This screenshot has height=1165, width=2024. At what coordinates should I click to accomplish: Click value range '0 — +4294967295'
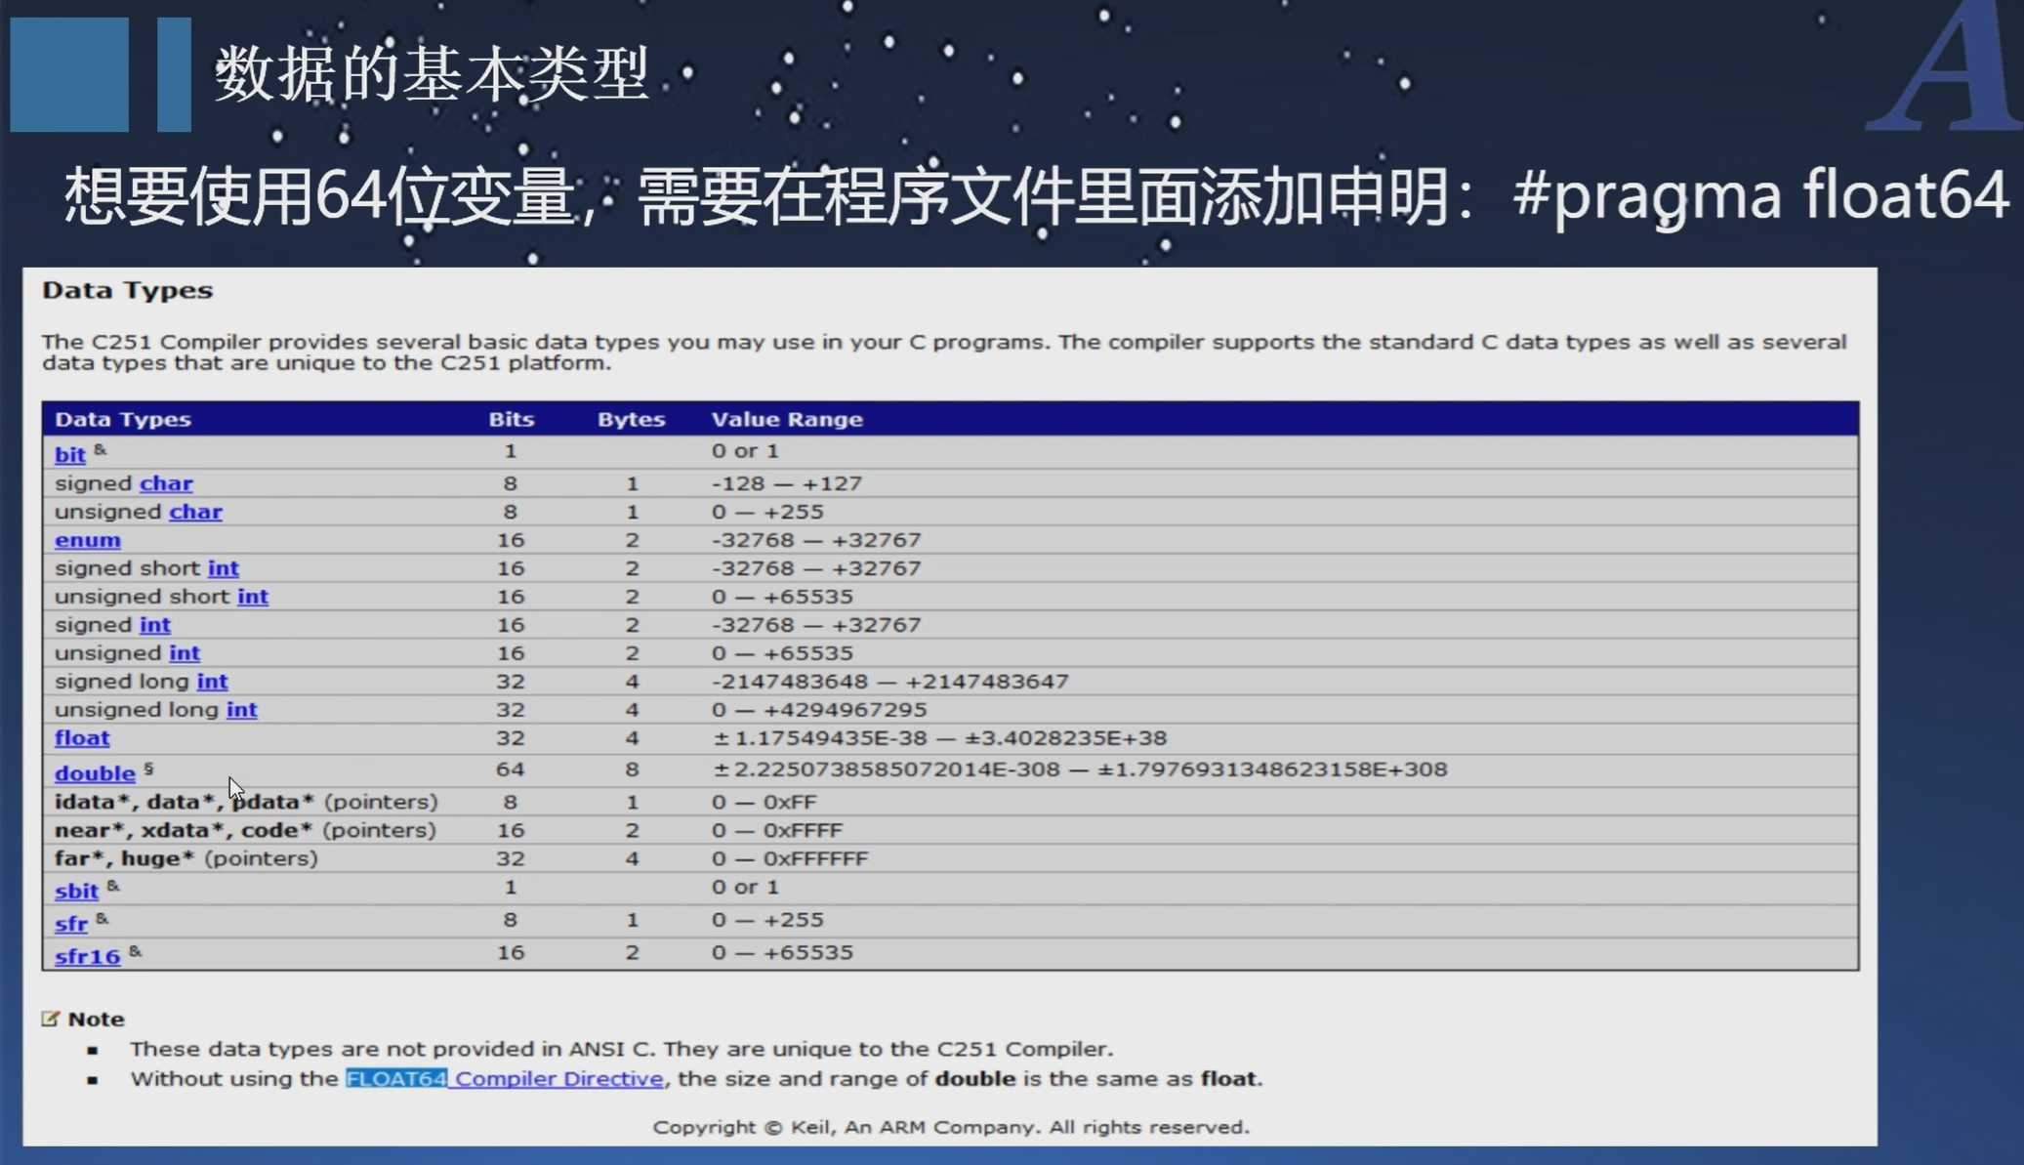click(819, 710)
